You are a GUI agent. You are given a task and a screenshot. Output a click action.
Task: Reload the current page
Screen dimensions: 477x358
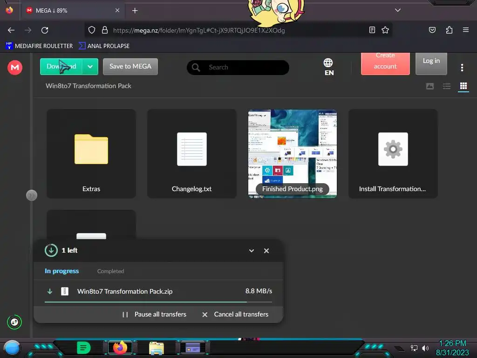(x=45, y=30)
